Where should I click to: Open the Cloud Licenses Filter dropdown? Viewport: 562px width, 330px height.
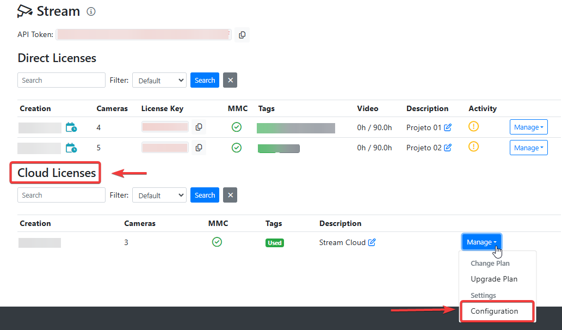[159, 195]
